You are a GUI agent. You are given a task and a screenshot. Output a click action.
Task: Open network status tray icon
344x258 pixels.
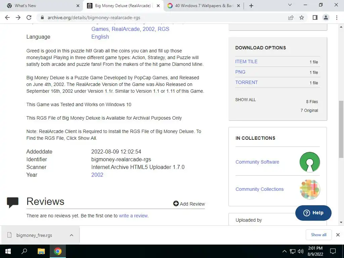[x=293, y=251]
